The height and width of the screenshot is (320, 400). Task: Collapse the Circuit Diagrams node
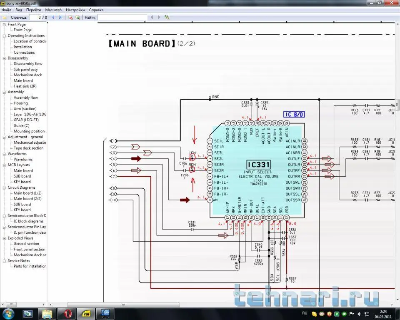click(x=4, y=187)
